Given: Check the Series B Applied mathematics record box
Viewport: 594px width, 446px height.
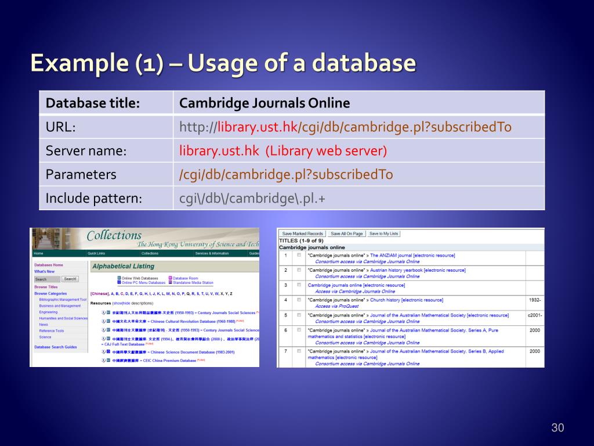Looking at the screenshot, I should point(299,351).
